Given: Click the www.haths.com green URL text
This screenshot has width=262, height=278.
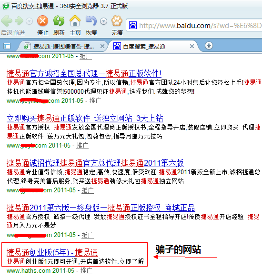Looking at the screenshot, I should (29, 271).
